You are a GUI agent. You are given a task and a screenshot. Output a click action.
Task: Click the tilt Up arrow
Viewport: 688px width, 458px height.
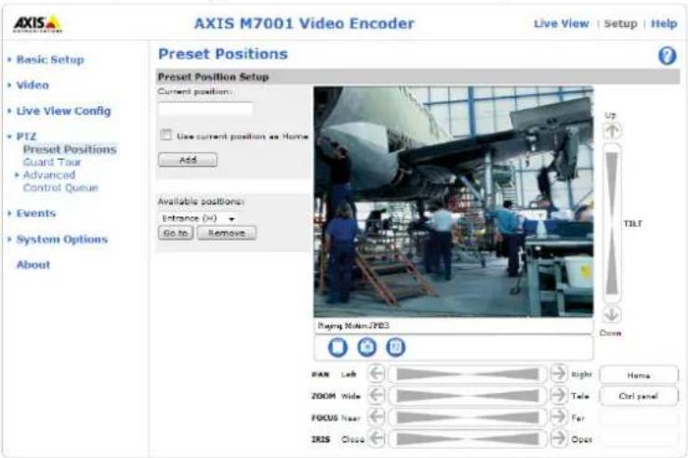click(612, 131)
